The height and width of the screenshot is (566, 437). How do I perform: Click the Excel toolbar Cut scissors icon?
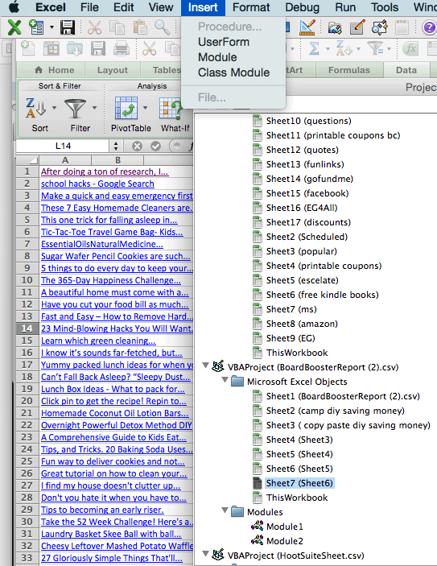tap(149, 48)
